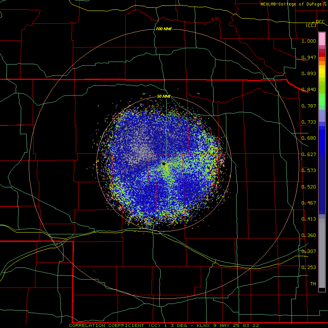This screenshot has width=328, height=328.
Task: Click the 0.360 value on the color scale
Action: coord(309,235)
